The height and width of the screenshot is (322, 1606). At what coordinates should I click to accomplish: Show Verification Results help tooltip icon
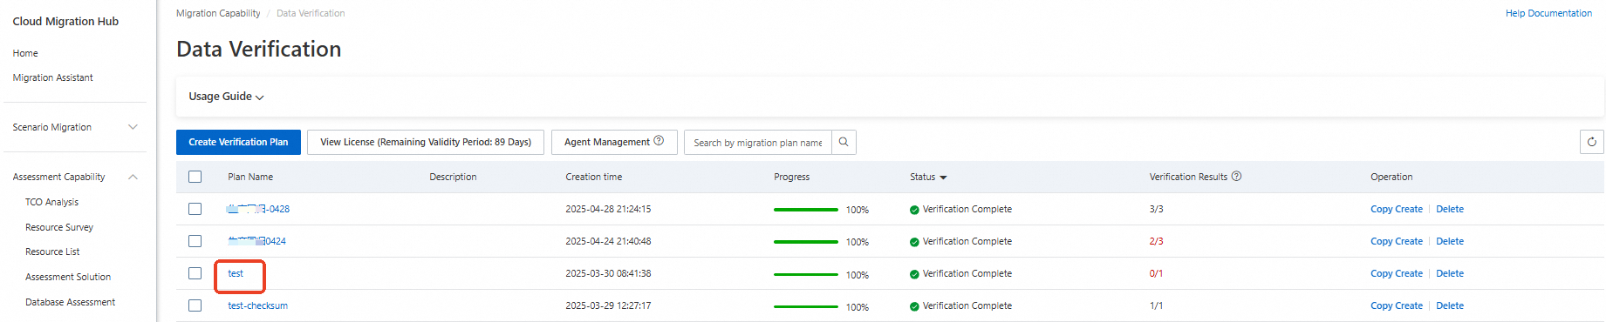pyautogui.click(x=1236, y=176)
